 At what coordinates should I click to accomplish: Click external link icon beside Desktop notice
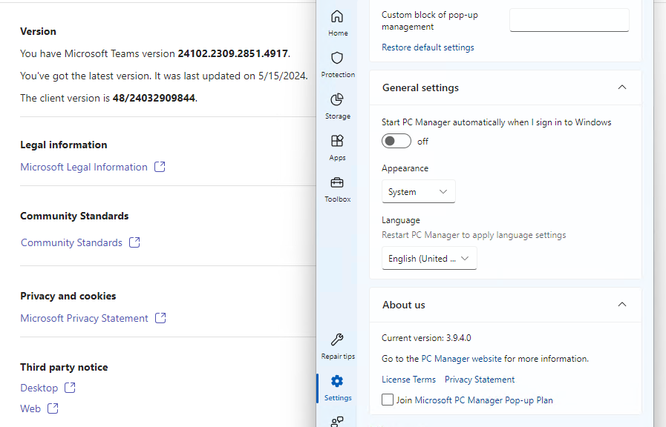pyautogui.click(x=70, y=387)
